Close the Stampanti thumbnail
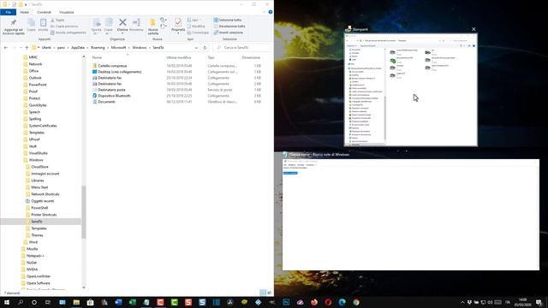Screen dimensions: 548x308 point(474,29)
